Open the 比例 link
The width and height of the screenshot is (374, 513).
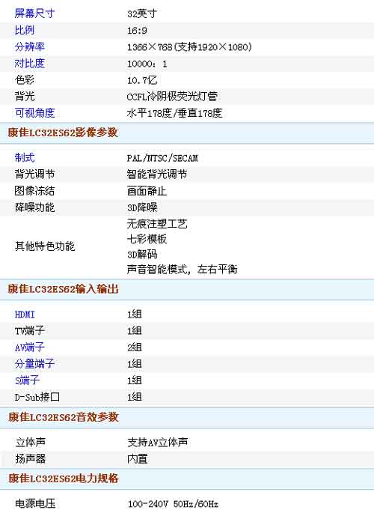[x=25, y=30]
